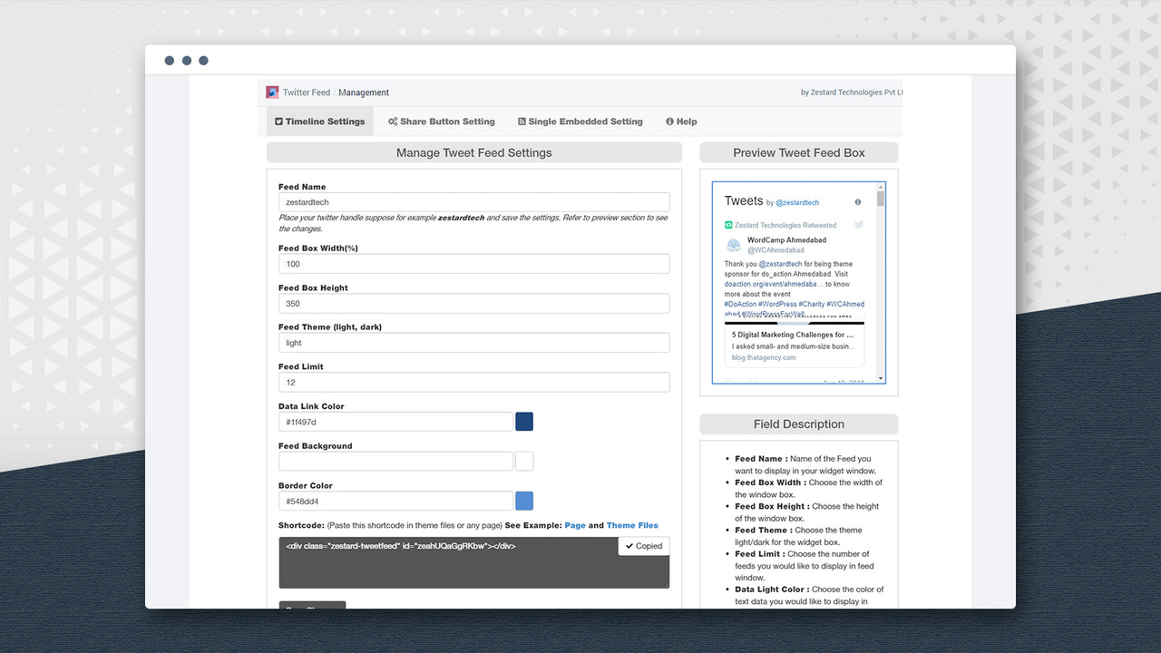The height and width of the screenshot is (653, 1161).
Task: Click the info icon on the Help tab
Action: [x=668, y=121]
